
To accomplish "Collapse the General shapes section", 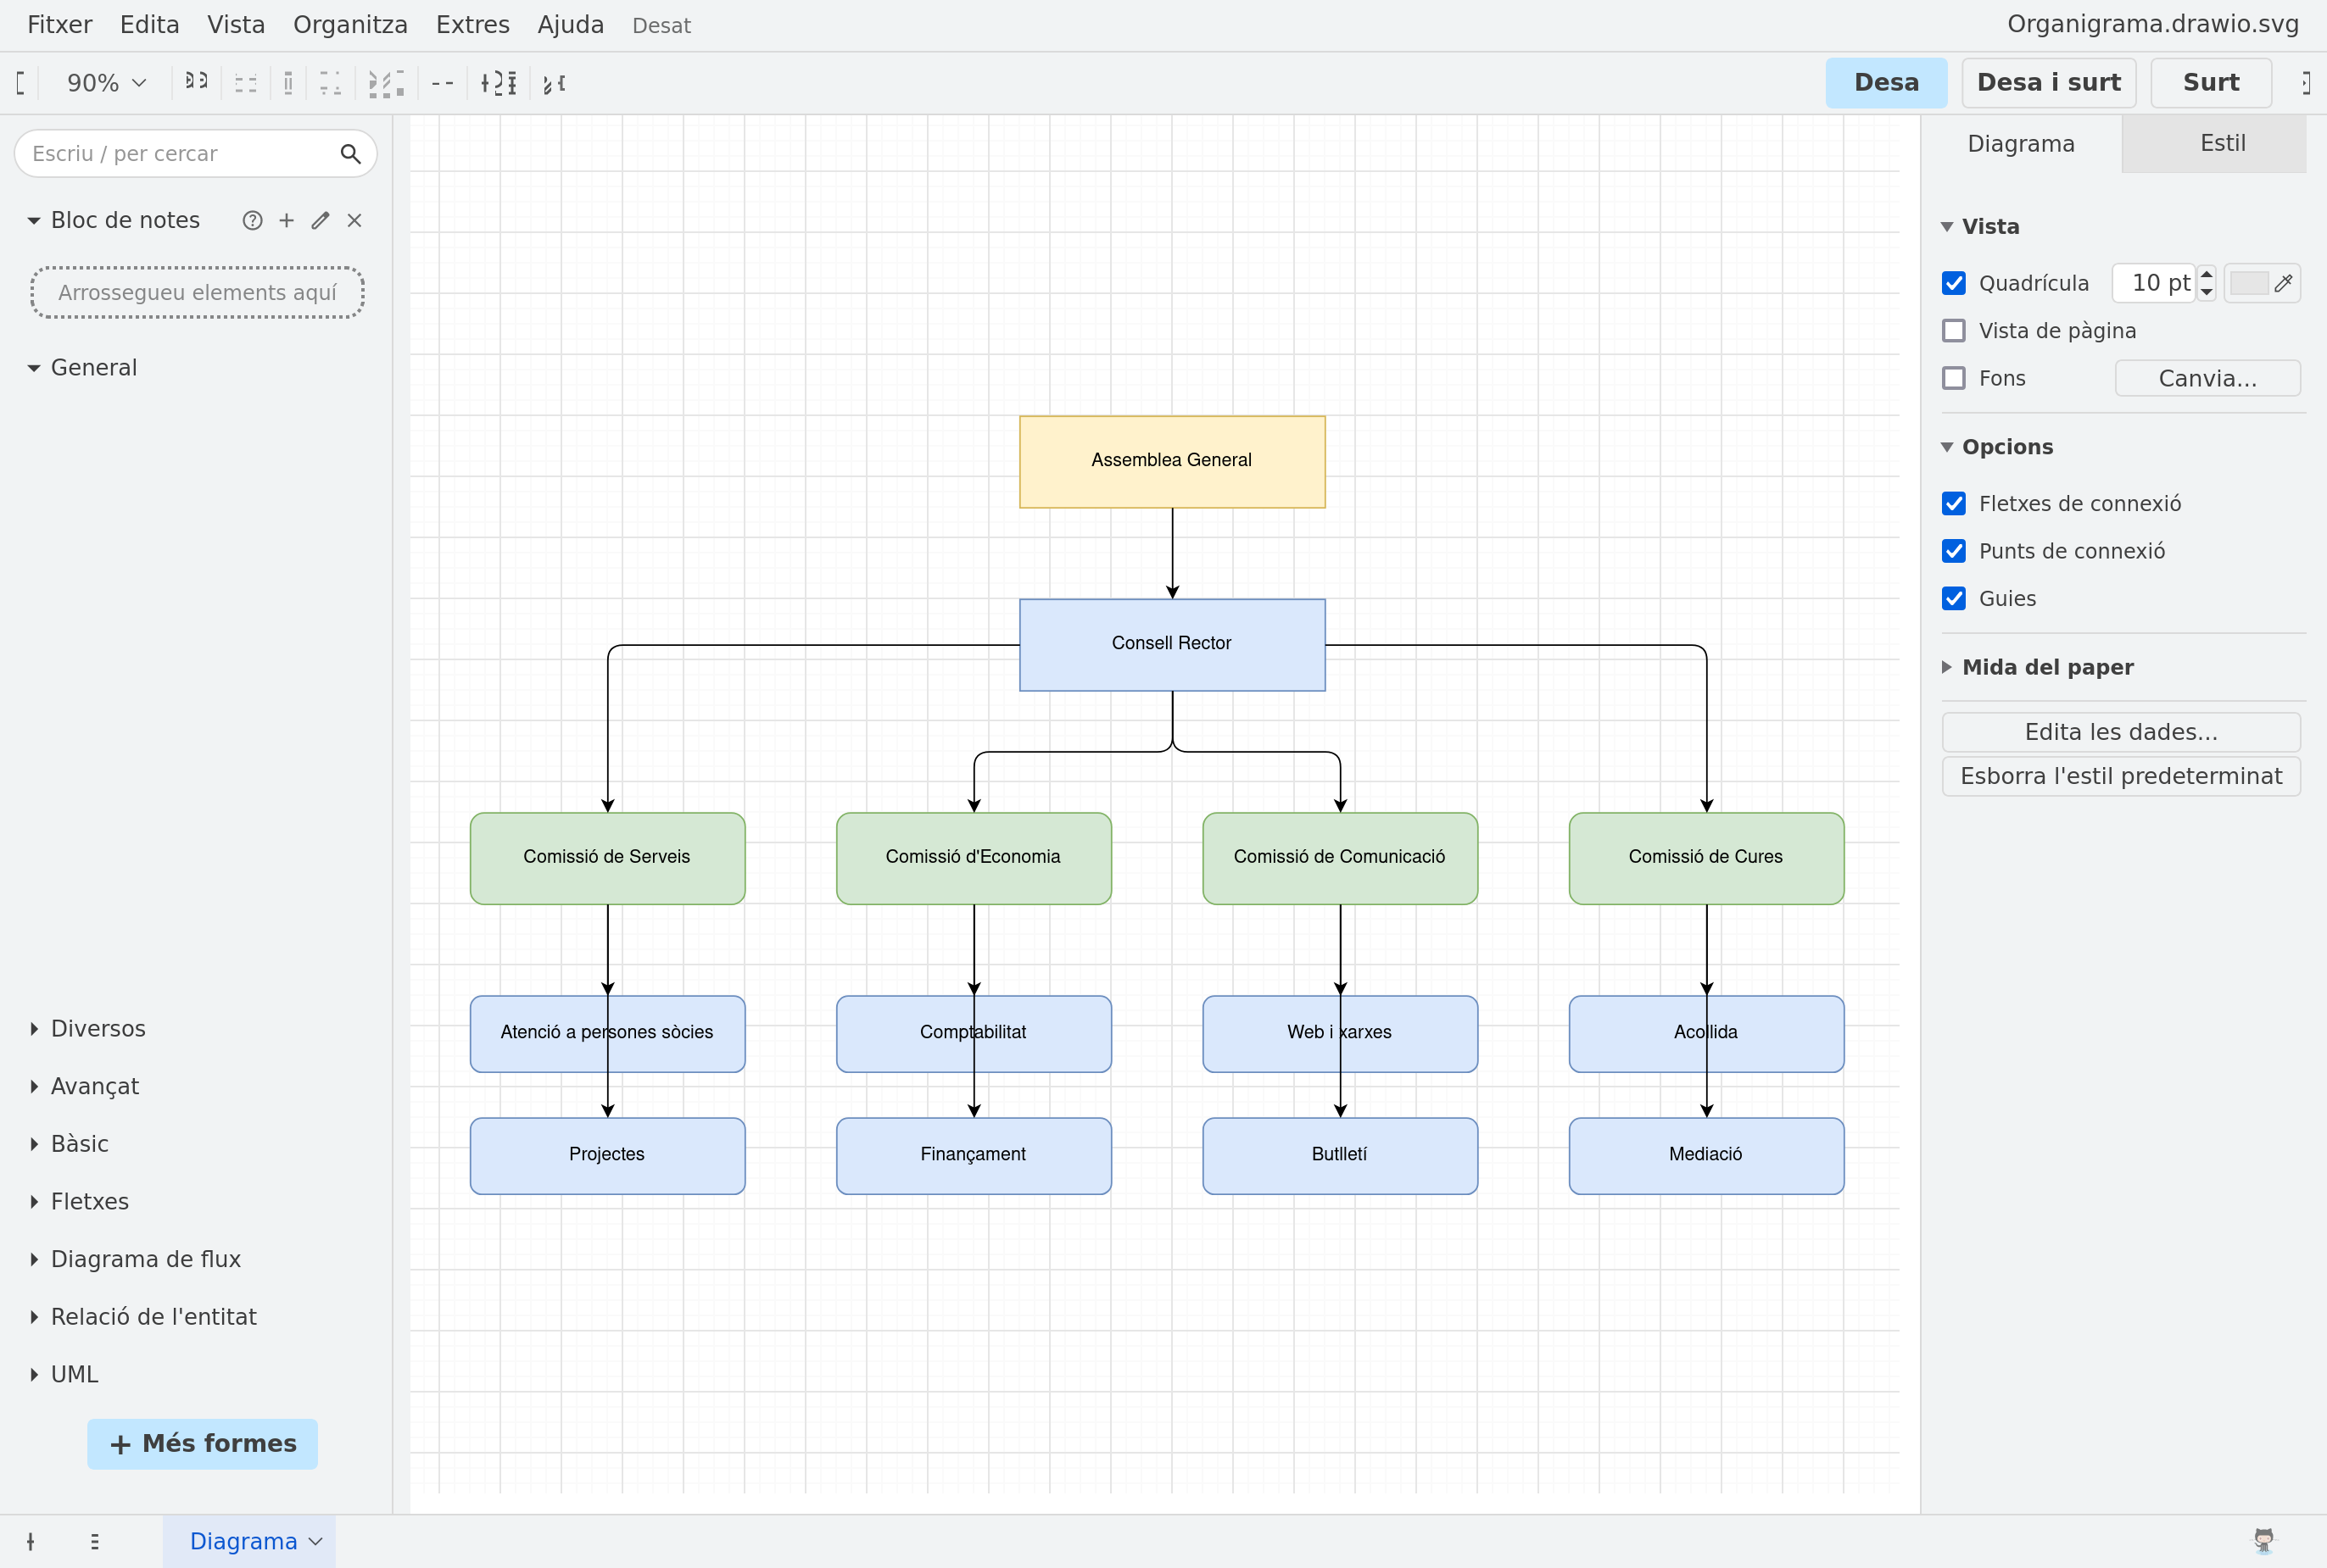I will pyautogui.click(x=82, y=368).
